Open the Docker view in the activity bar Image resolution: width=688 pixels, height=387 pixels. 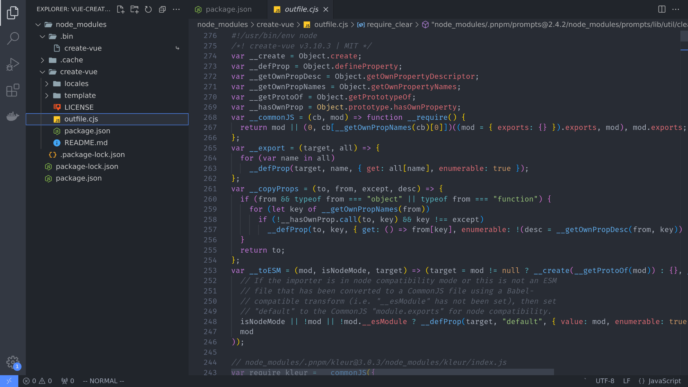pyautogui.click(x=13, y=116)
